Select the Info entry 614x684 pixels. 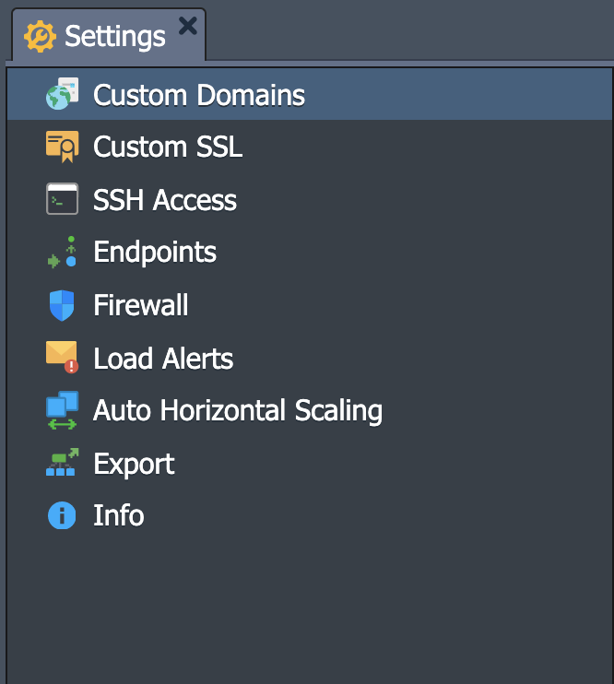[310, 515]
